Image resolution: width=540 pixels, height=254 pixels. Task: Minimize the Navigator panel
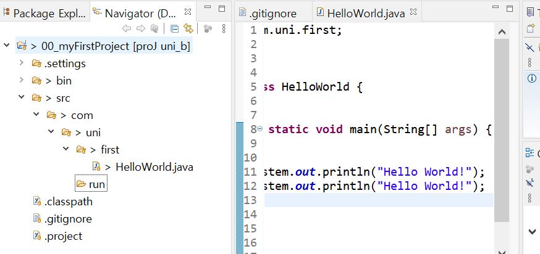click(x=206, y=7)
